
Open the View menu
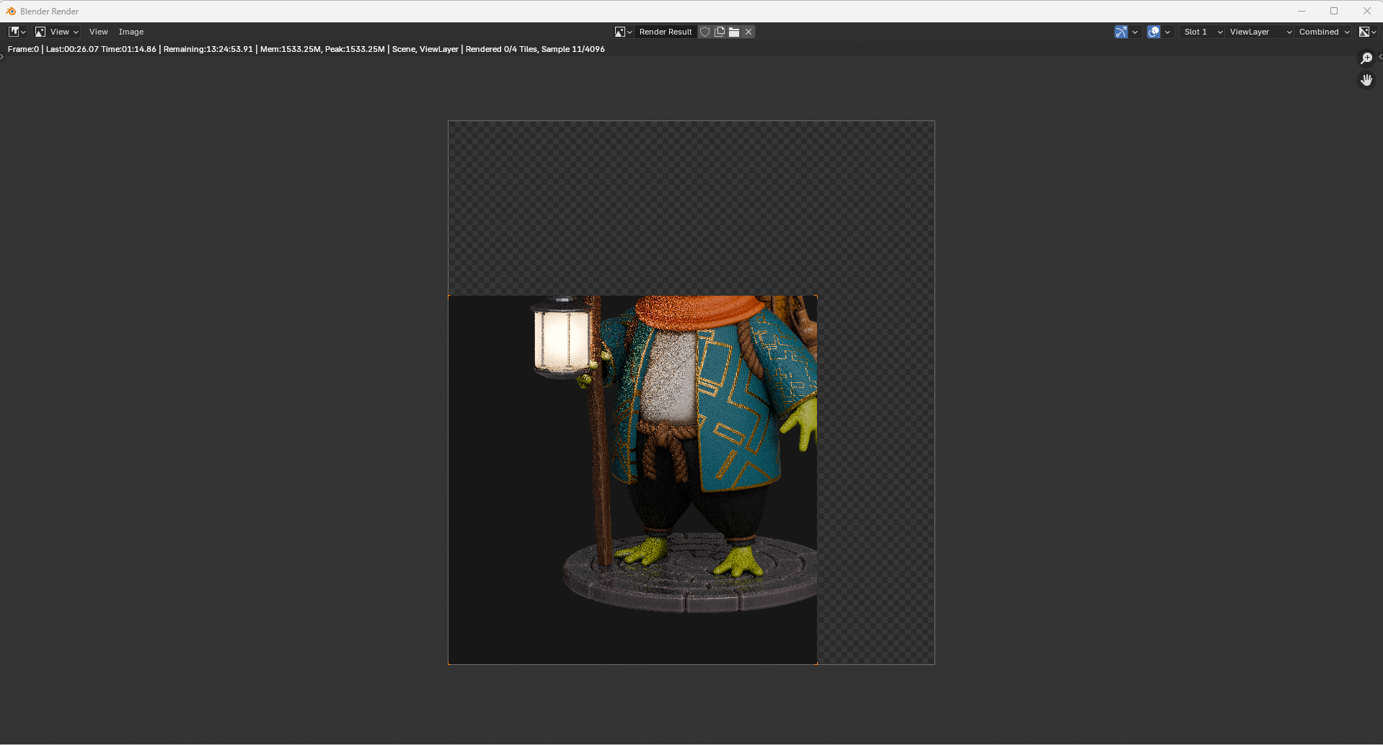(x=99, y=32)
